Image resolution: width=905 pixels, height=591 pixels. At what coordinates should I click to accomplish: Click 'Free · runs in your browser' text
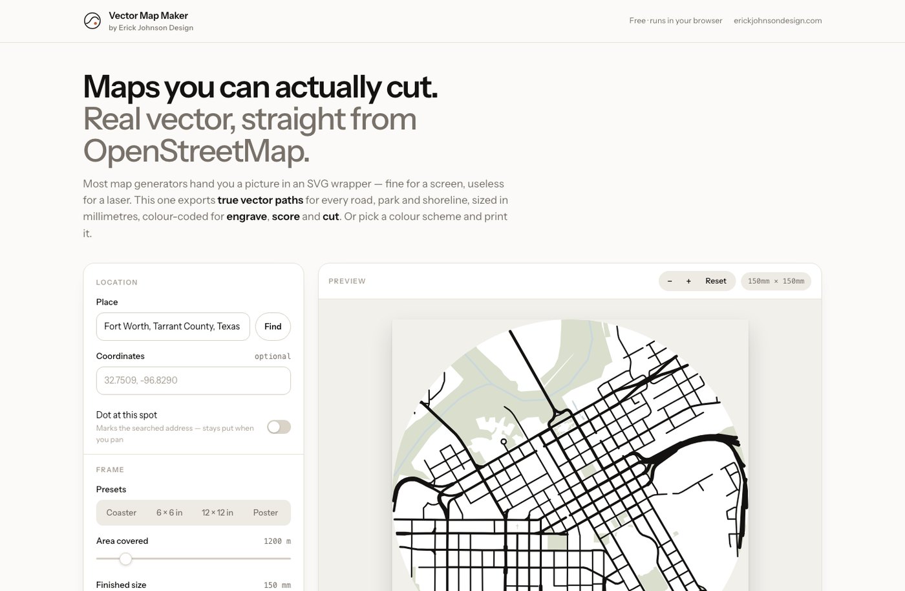pos(676,21)
